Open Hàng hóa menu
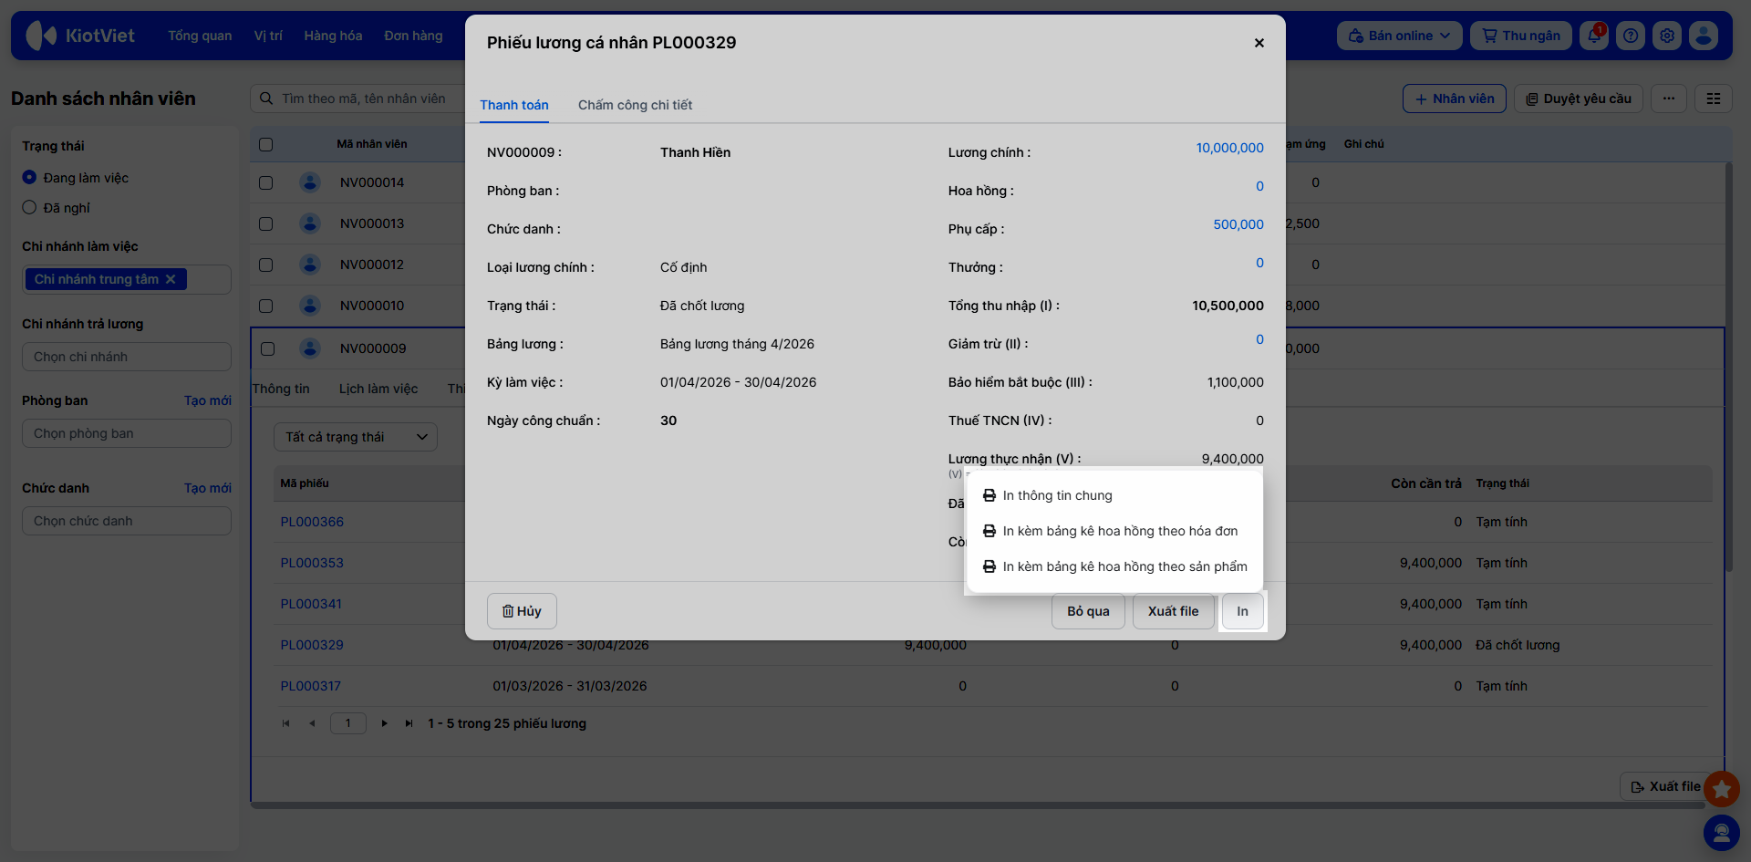The width and height of the screenshot is (1751, 862). [333, 36]
